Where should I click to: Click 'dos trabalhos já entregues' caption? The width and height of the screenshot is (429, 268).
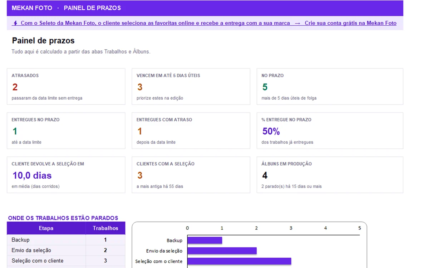point(287,142)
